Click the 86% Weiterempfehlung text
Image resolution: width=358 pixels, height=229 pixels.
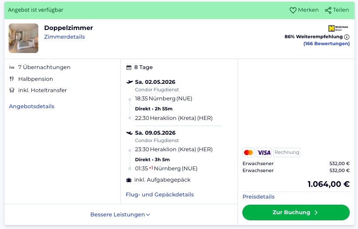pos(314,37)
